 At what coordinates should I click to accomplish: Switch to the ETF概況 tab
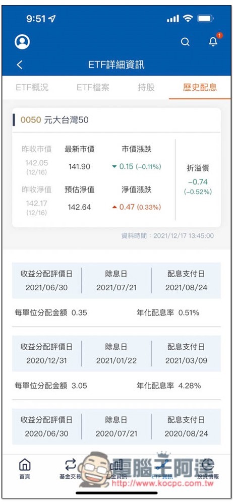[x=32, y=87]
